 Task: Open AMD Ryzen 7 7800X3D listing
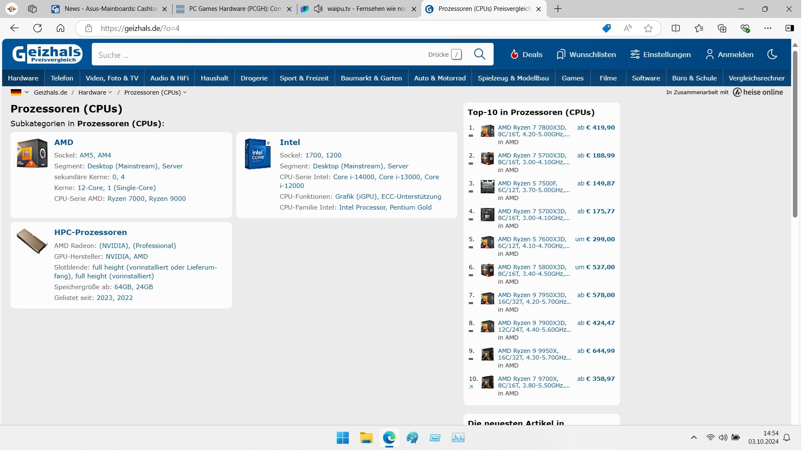[x=532, y=128]
